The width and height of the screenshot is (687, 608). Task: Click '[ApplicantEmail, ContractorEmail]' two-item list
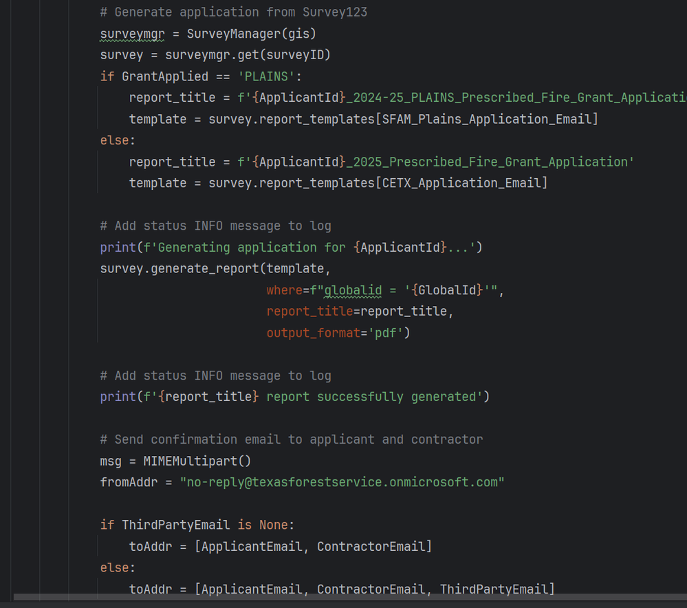(x=314, y=547)
